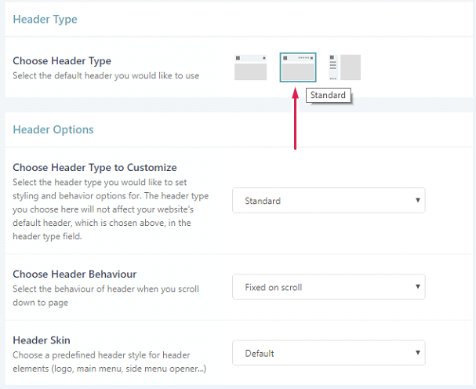Click description text under Choose Header Type
Viewport: 476px width, 389px height.
tap(106, 75)
